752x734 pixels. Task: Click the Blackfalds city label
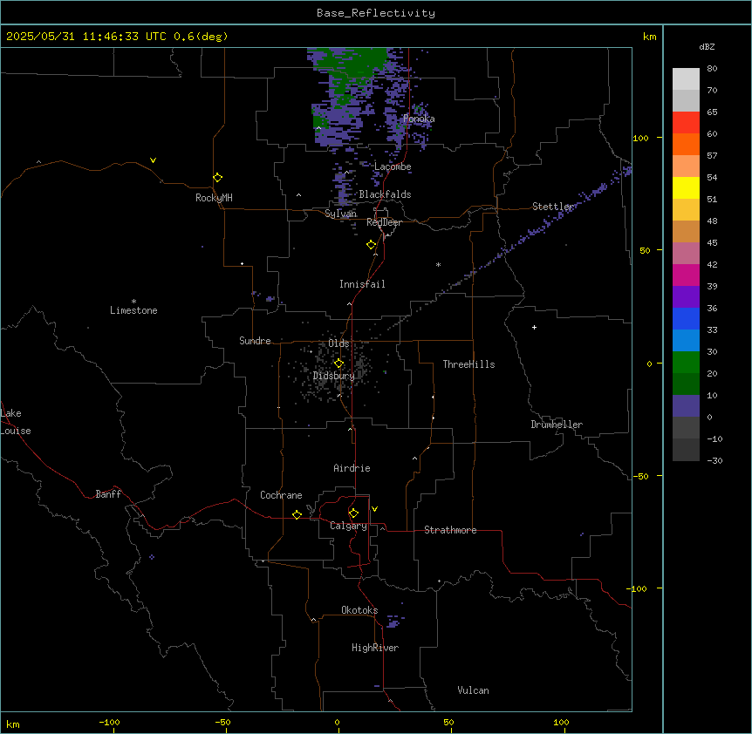click(x=385, y=194)
